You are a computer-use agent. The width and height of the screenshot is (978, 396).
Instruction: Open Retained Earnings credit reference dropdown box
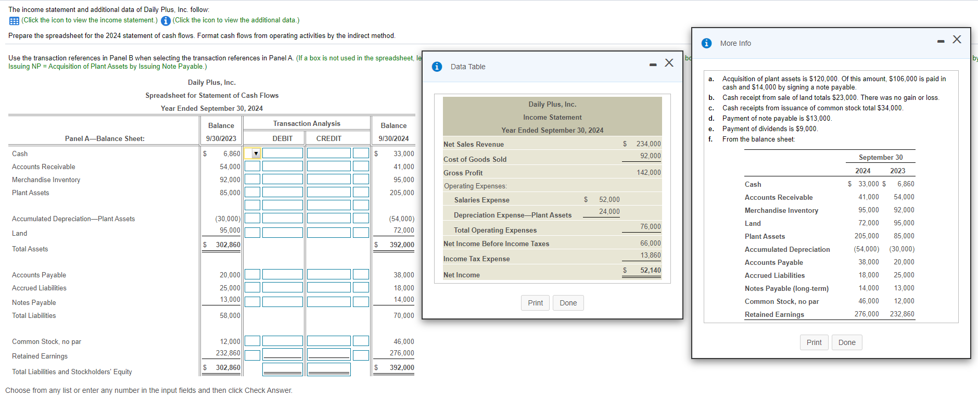361,355
